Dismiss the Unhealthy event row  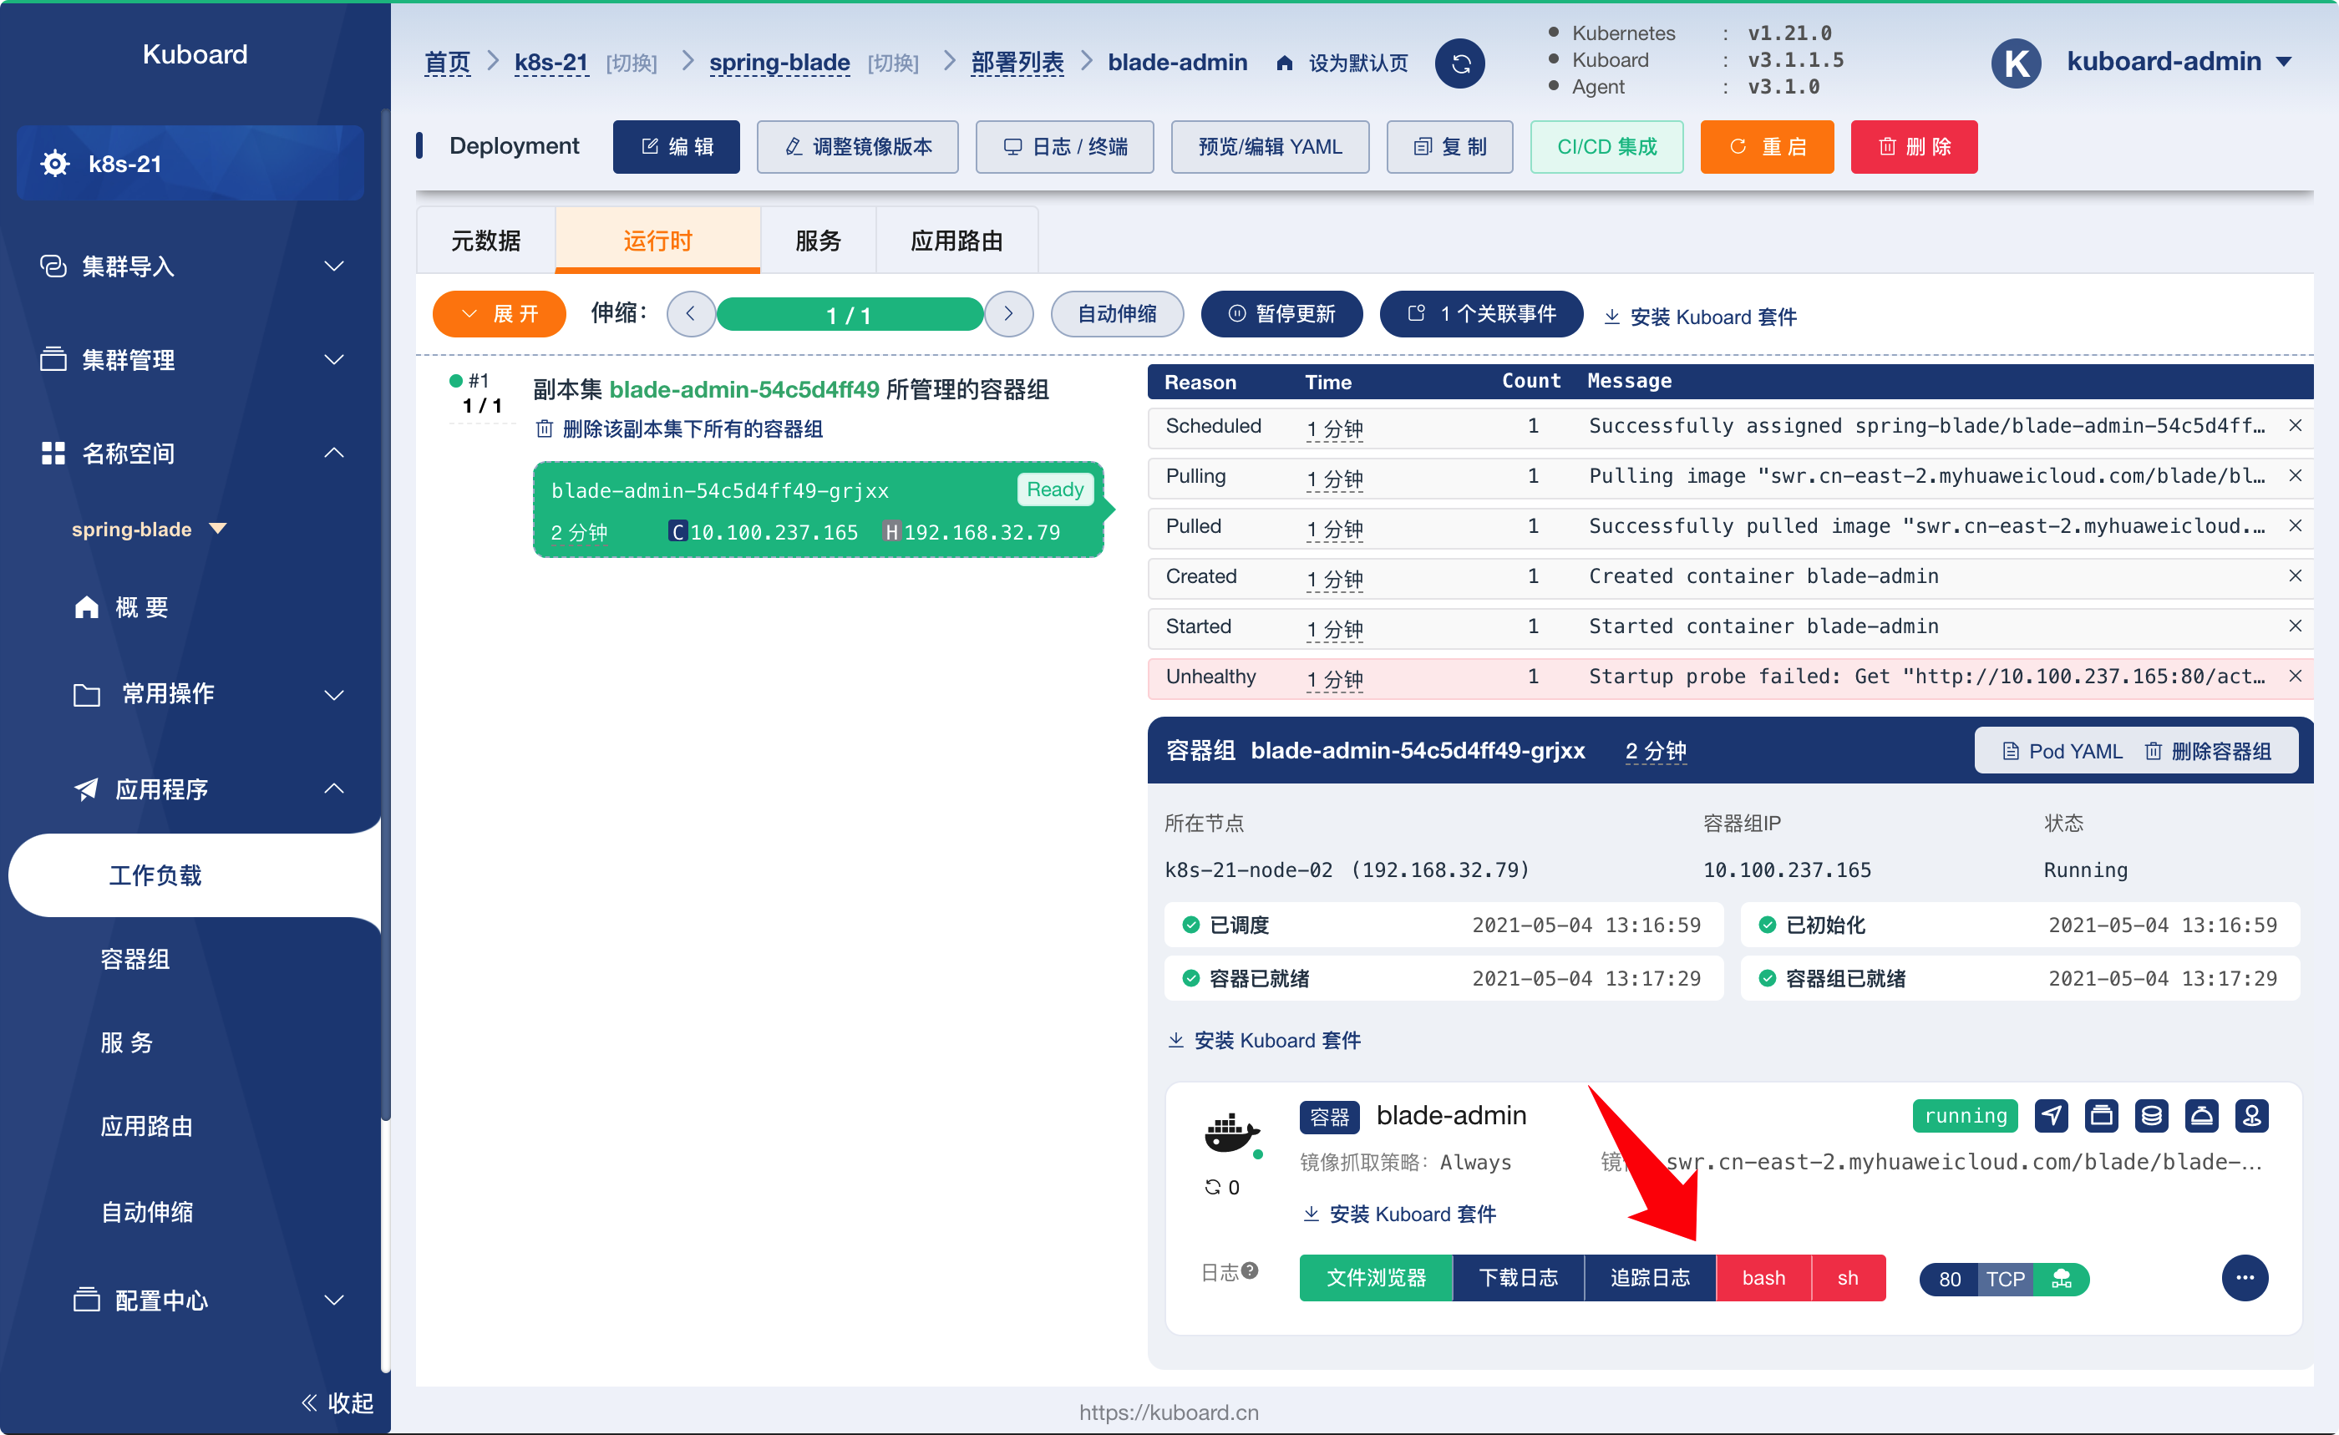[x=2296, y=677]
